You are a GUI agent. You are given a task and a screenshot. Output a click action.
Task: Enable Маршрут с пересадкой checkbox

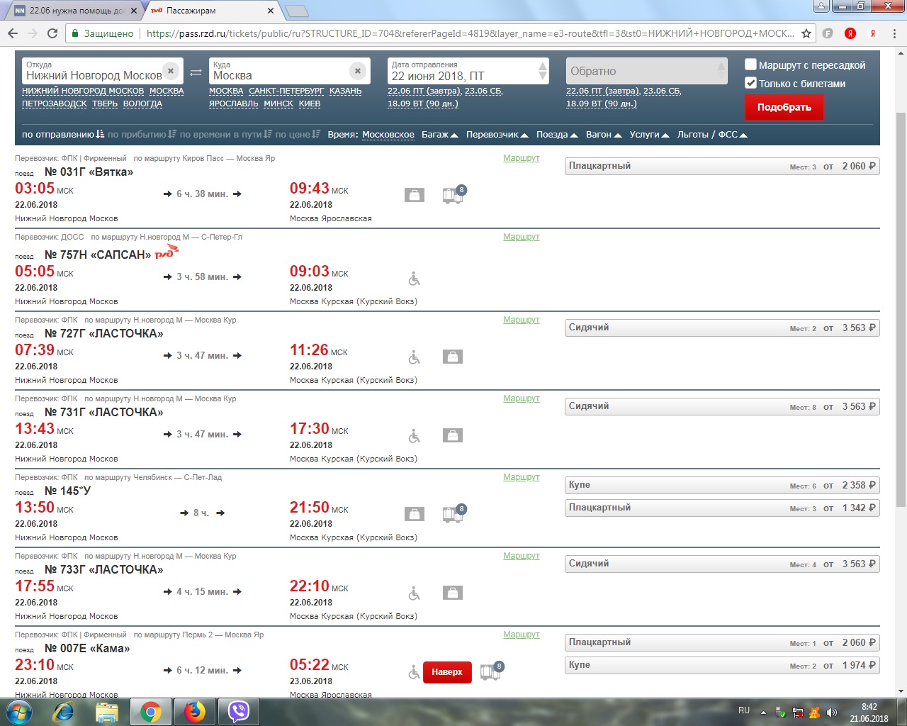pyautogui.click(x=751, y=65)
